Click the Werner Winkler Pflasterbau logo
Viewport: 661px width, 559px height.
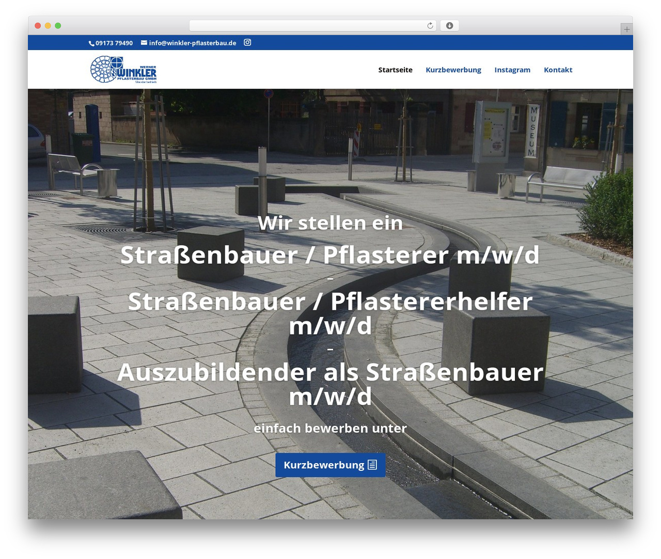tap(123, 70)
